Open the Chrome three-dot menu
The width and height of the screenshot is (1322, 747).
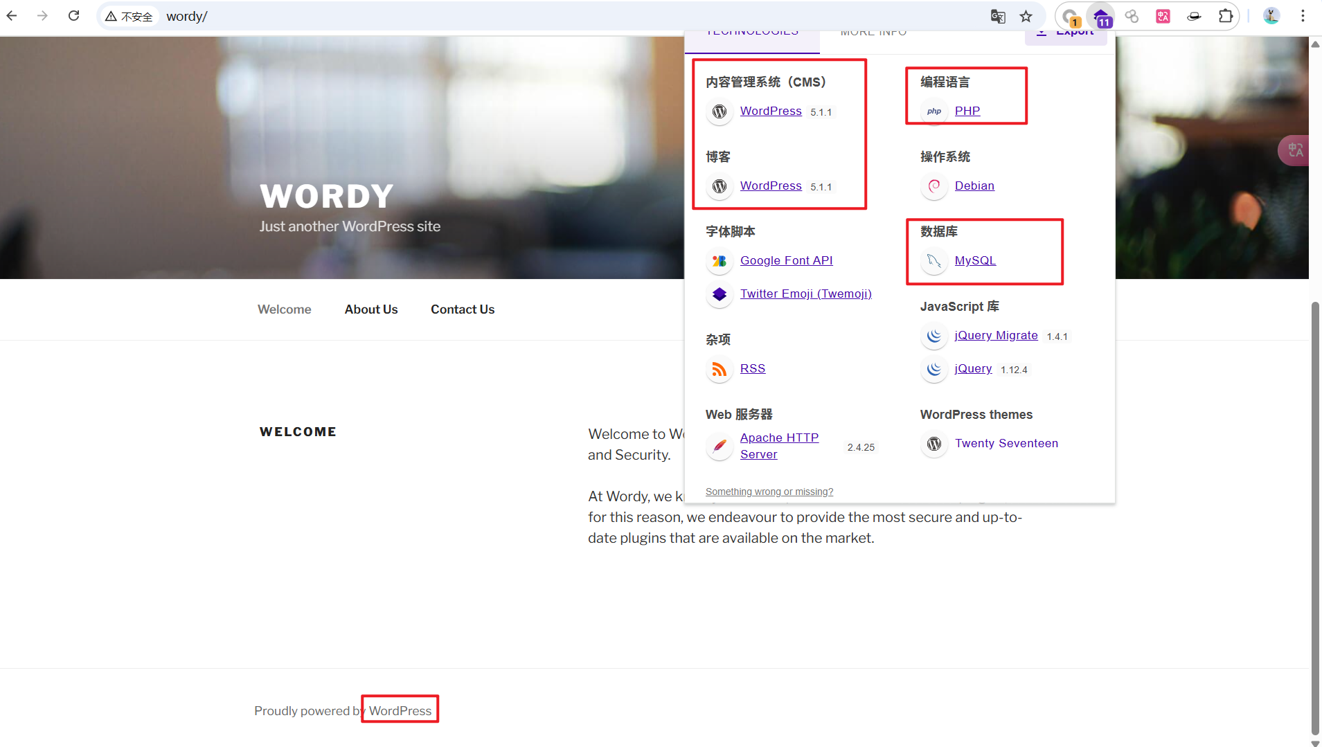pos(1303,17)
